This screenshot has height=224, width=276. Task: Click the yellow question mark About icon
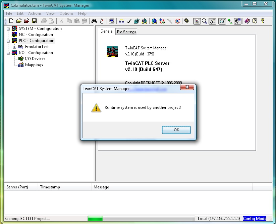coord(263,21)
